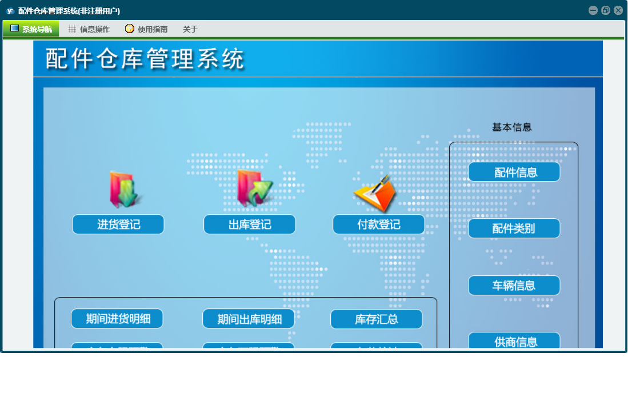Open 付款登记 via its button
Image resolution: width=628 pixels, height=413 pixels.
378,224
